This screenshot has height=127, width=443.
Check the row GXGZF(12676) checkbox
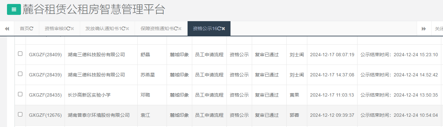click(20, 114)
